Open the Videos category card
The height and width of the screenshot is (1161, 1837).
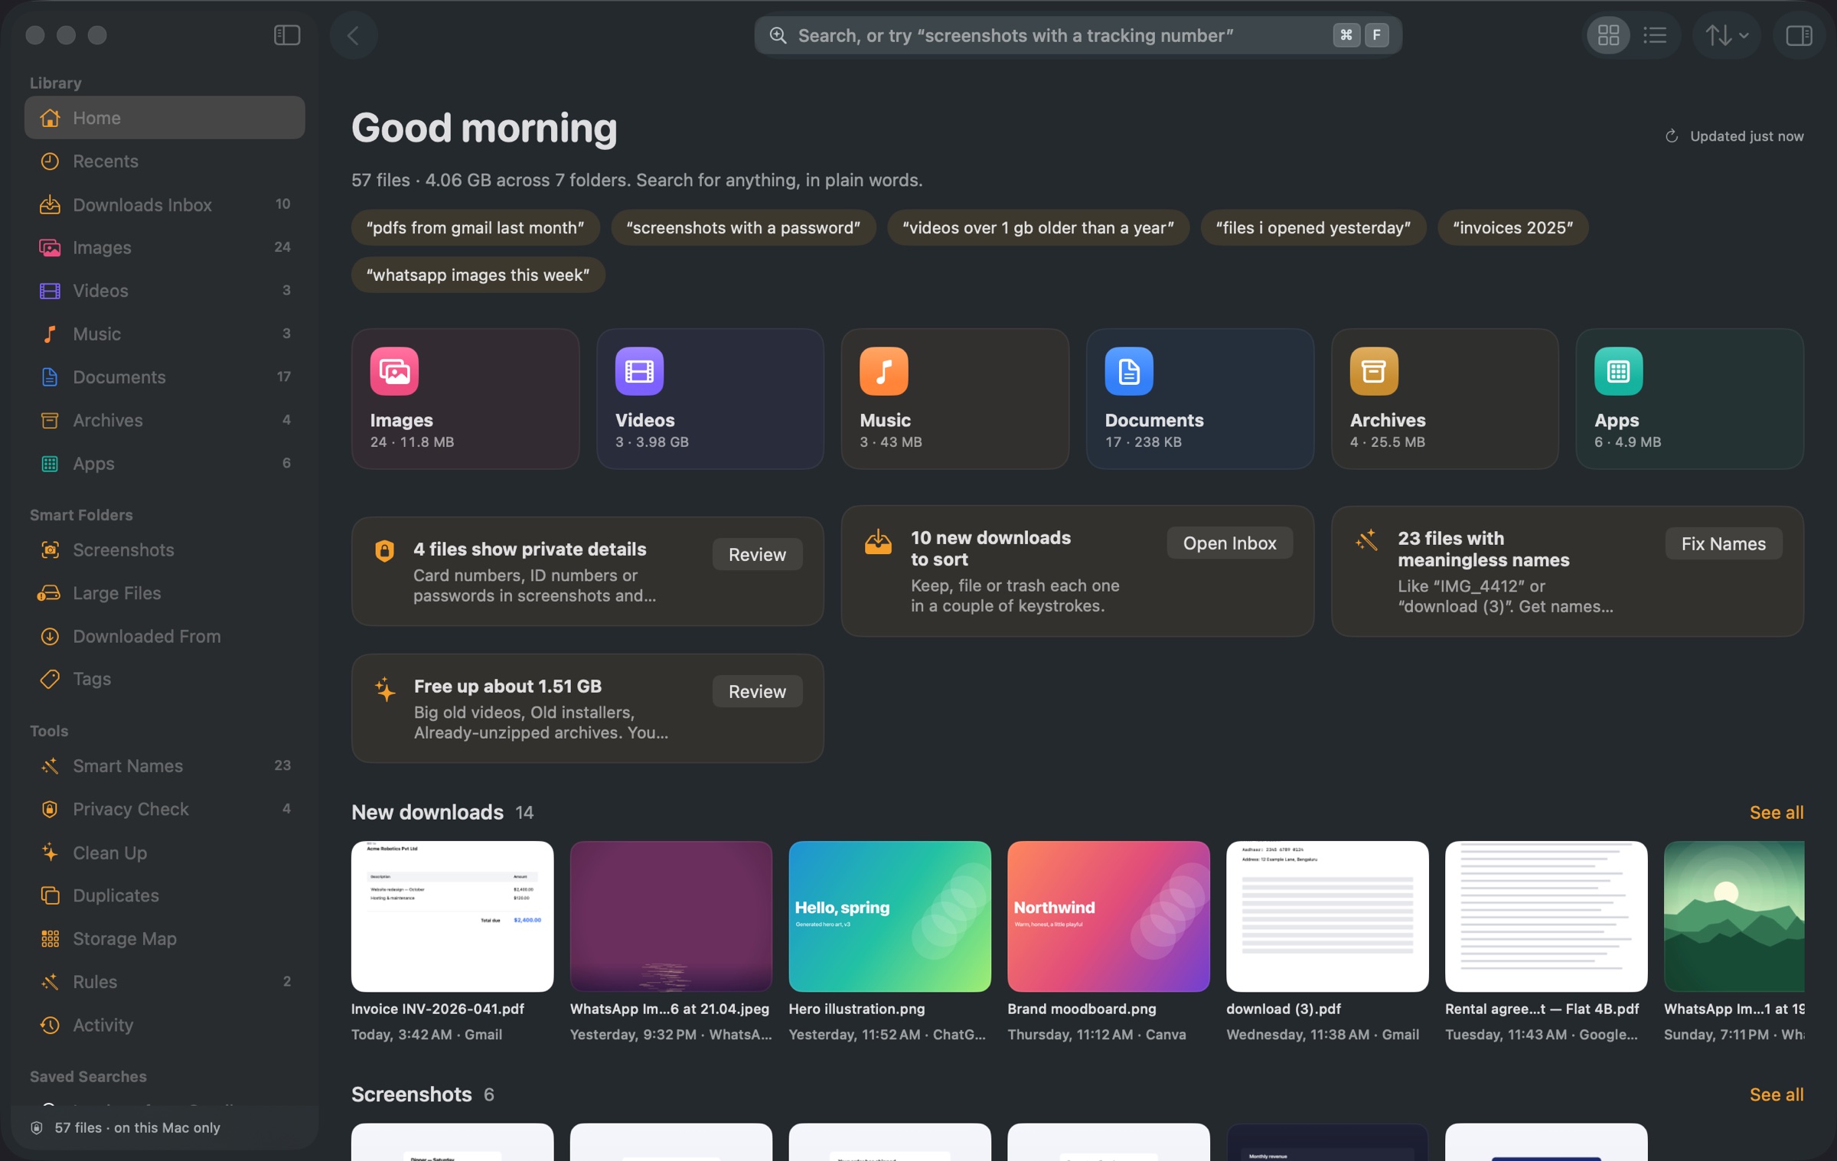710,399
